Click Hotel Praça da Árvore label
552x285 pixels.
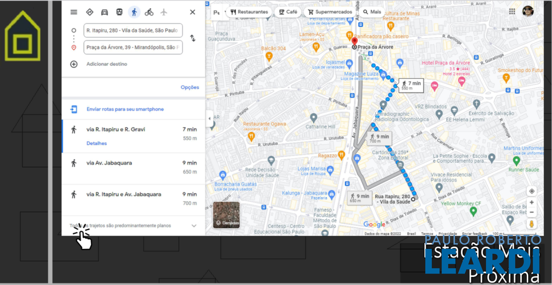coord(446,62)
